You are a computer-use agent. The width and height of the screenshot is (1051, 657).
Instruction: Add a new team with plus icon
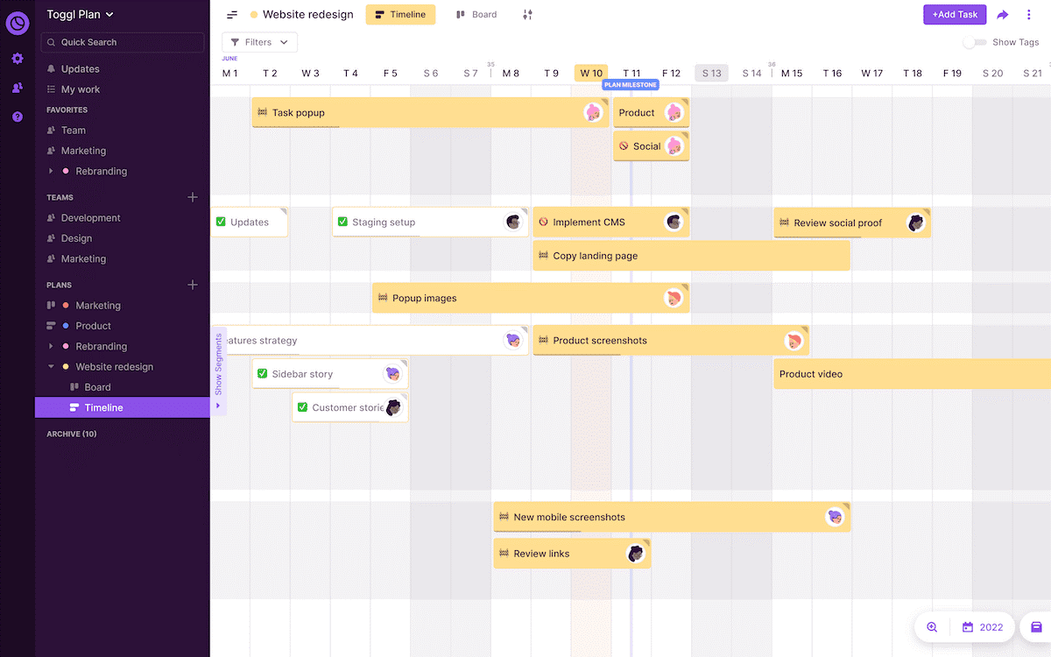click(193, 197)
